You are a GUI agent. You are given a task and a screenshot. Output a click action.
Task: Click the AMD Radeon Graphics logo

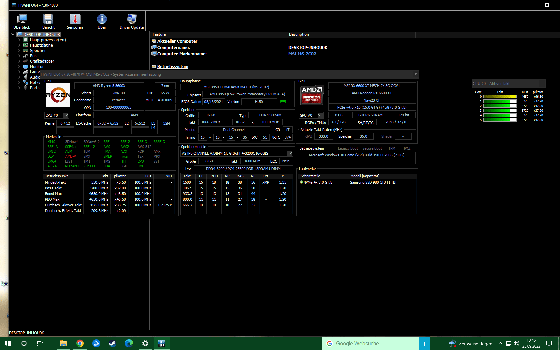[312, 95]
